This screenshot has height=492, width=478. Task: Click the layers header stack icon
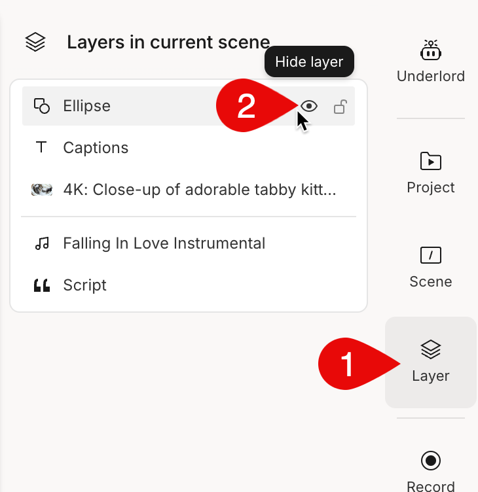[x=35, y=42]
